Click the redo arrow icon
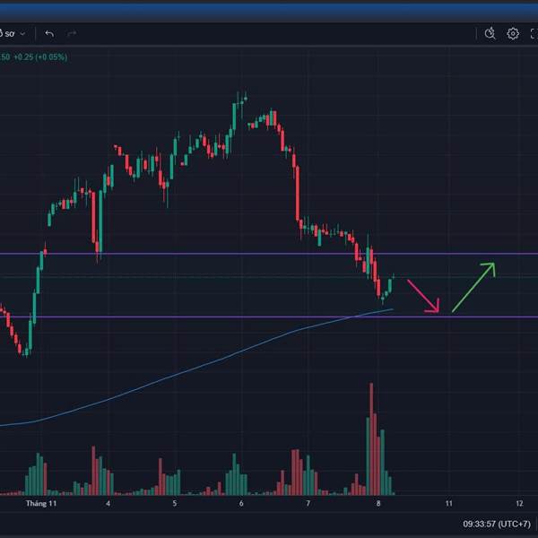538x538 pixels. (x=72, y=33)
